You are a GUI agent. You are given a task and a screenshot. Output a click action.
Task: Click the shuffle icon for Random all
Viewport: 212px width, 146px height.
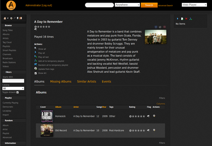tap(36, 64)
